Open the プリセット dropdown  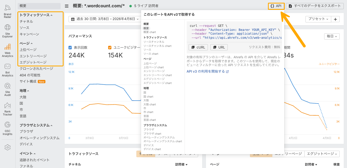pyautogui.click(x=318, y=19)
